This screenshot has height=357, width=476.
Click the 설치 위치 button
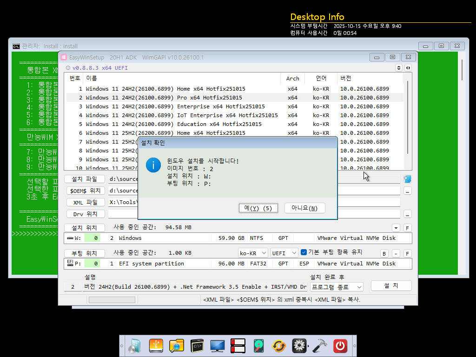(x=85, y=228)
